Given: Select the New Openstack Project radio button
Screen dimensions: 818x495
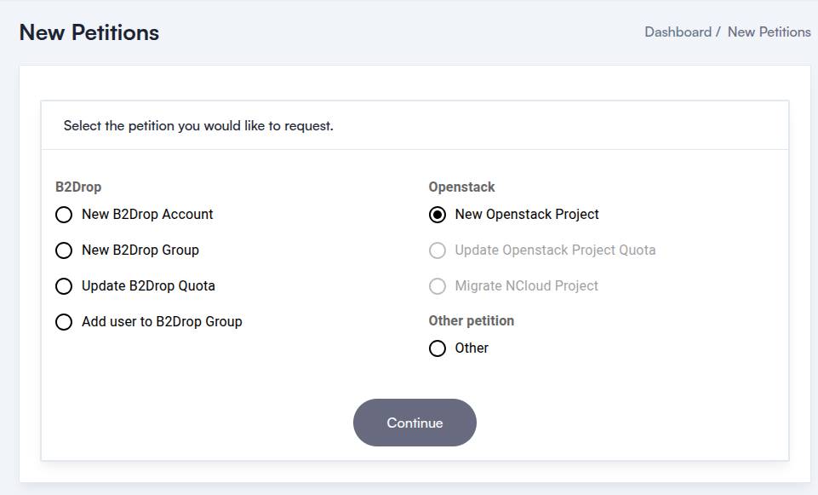Looking at the screenshot, I should pos(438,215).
